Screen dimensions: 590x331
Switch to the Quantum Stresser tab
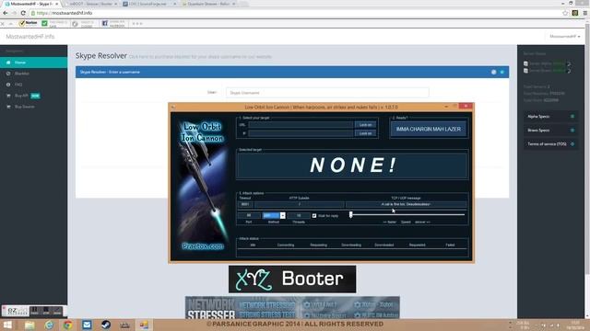pyautogui.click(x=208, y=4)
